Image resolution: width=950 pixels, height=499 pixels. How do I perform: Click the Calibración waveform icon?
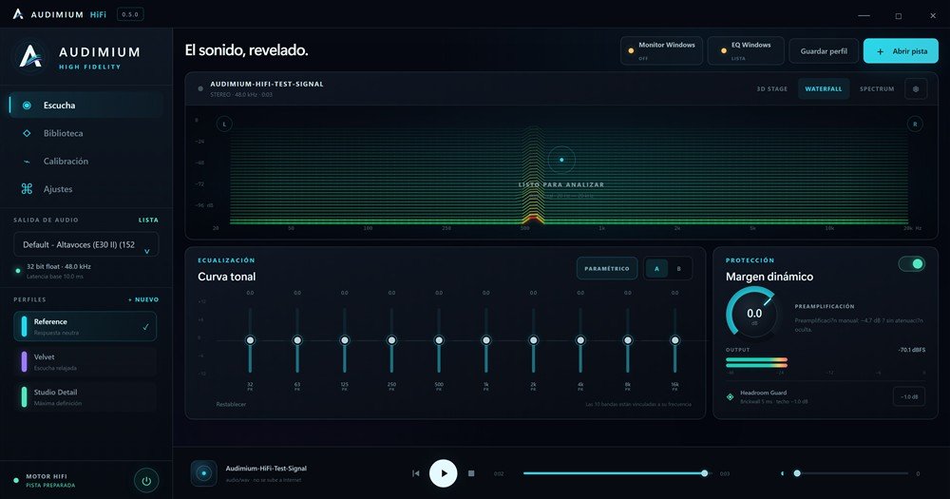click(x=27, y=162)
